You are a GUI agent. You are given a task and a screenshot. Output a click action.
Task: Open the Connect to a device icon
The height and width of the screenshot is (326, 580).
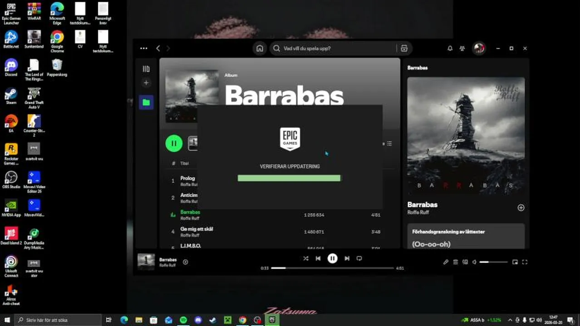pyautogui.click(x=465, y=262)
